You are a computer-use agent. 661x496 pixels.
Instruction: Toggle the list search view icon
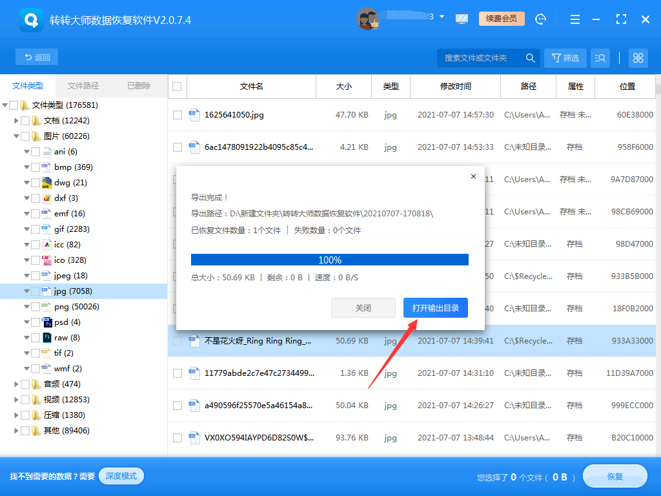point(600,57)
